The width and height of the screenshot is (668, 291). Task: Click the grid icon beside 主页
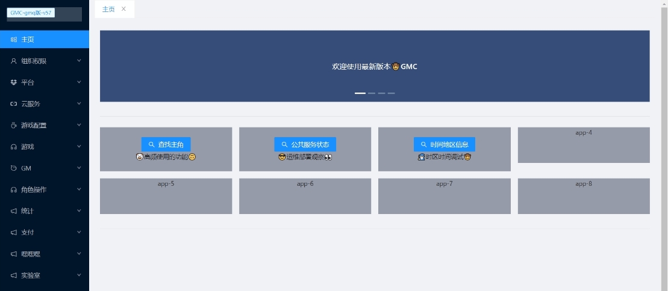coord(14,40)
